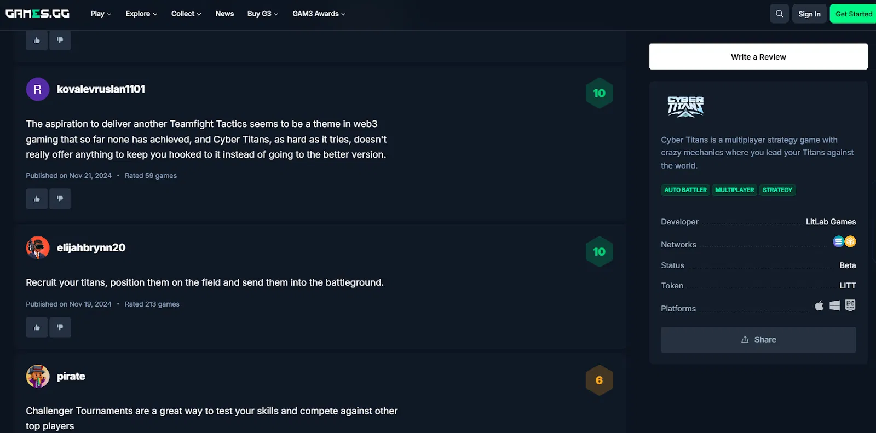Open the search icon in header
The width and height of the screenshot is (876, 433).
(779, 14)
